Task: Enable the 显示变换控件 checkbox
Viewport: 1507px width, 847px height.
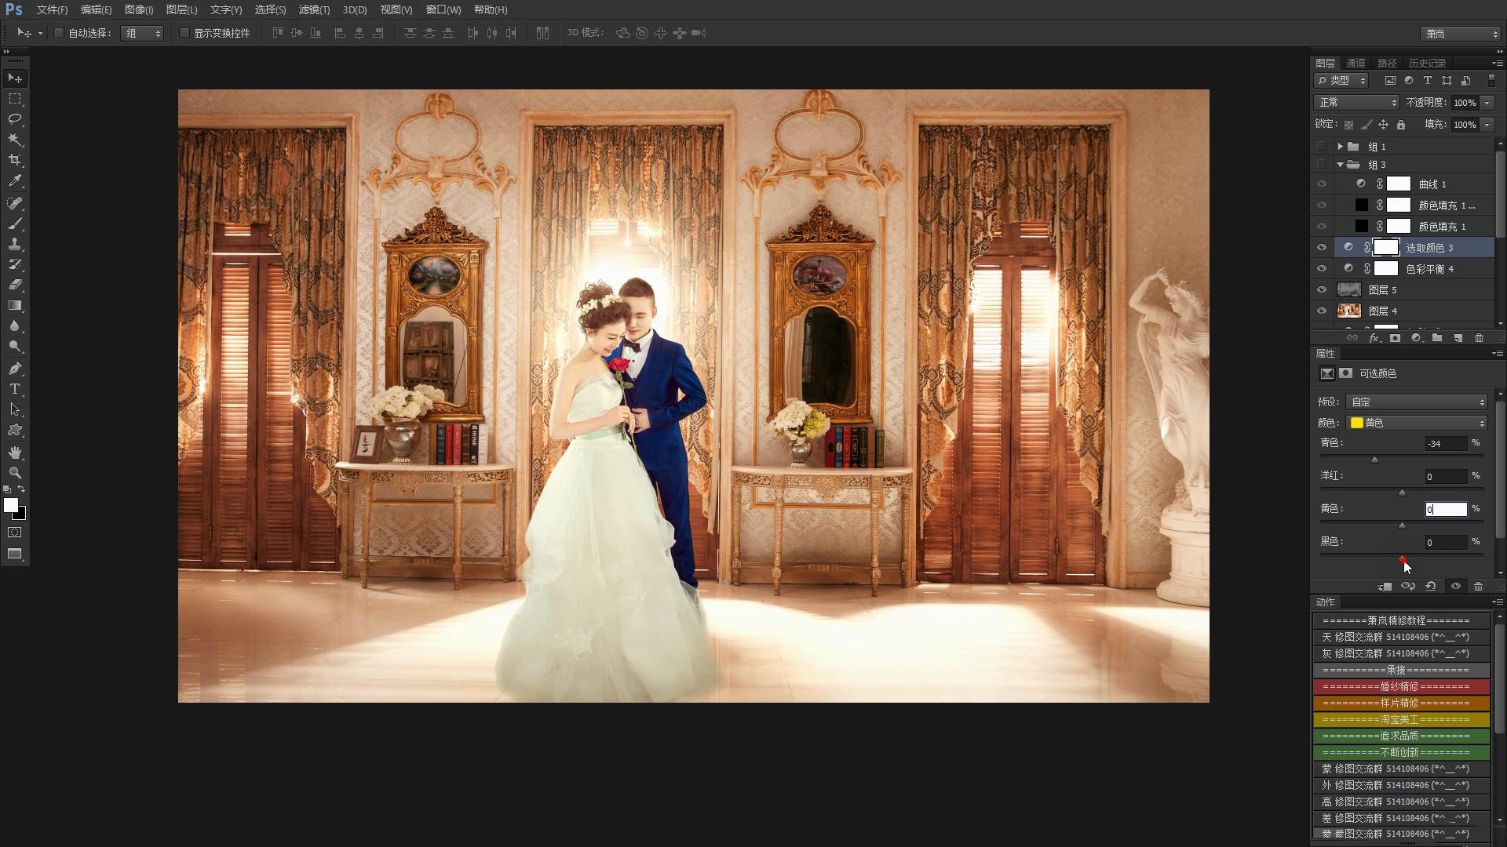Action: click(x=184, y=33)
